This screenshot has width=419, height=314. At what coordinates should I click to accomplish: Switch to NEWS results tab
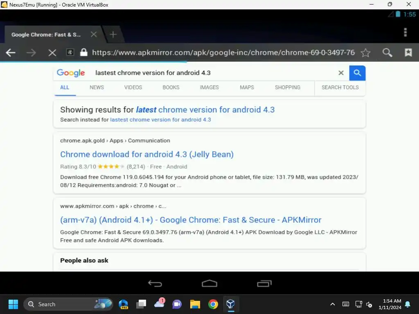97,87
